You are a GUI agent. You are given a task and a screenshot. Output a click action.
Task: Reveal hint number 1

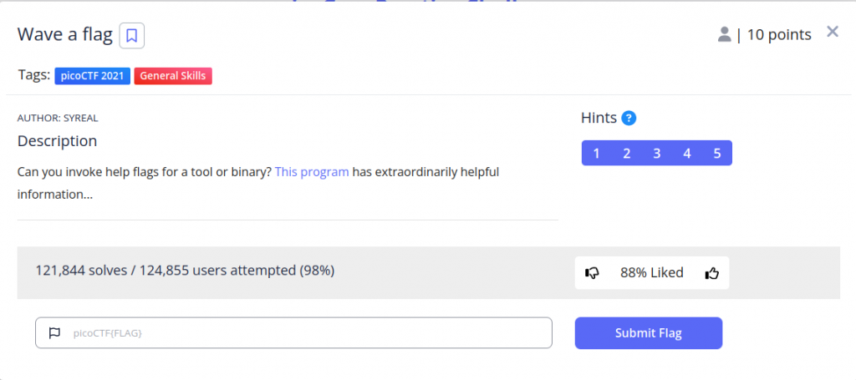pos(596,153)
